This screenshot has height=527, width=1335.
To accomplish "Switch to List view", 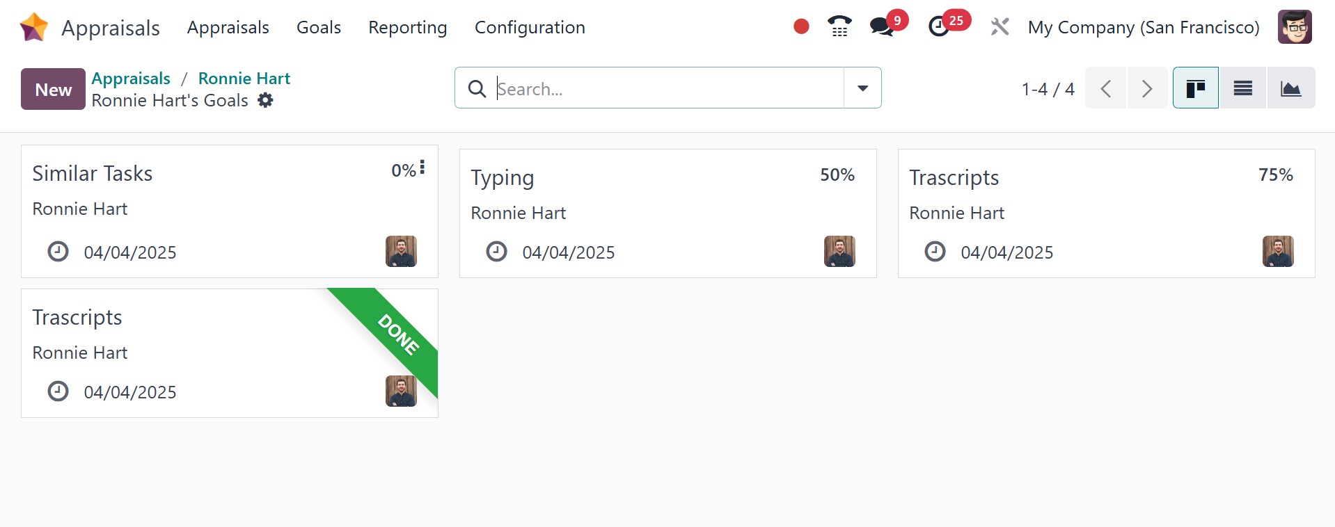I will click(1242, 88).
